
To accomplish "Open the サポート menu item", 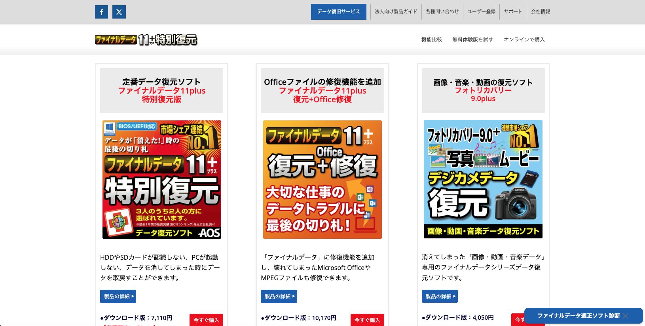I will [513, 12].
